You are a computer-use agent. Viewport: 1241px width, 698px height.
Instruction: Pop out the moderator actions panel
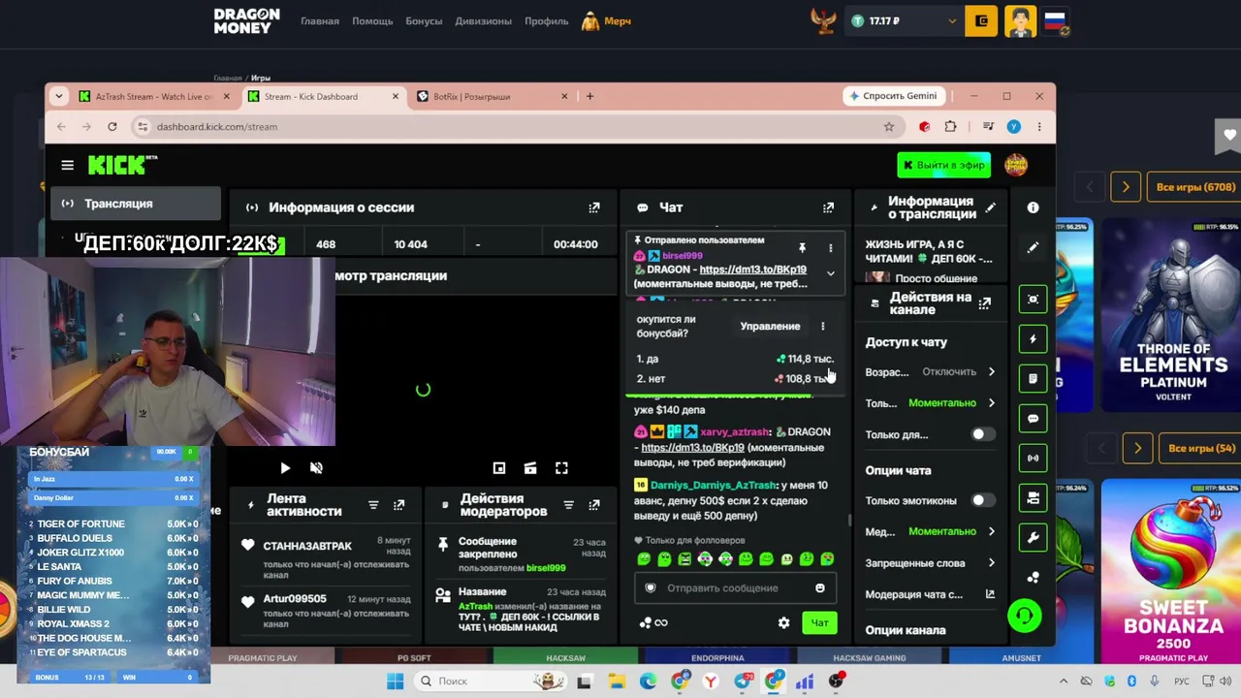point(594,505)
